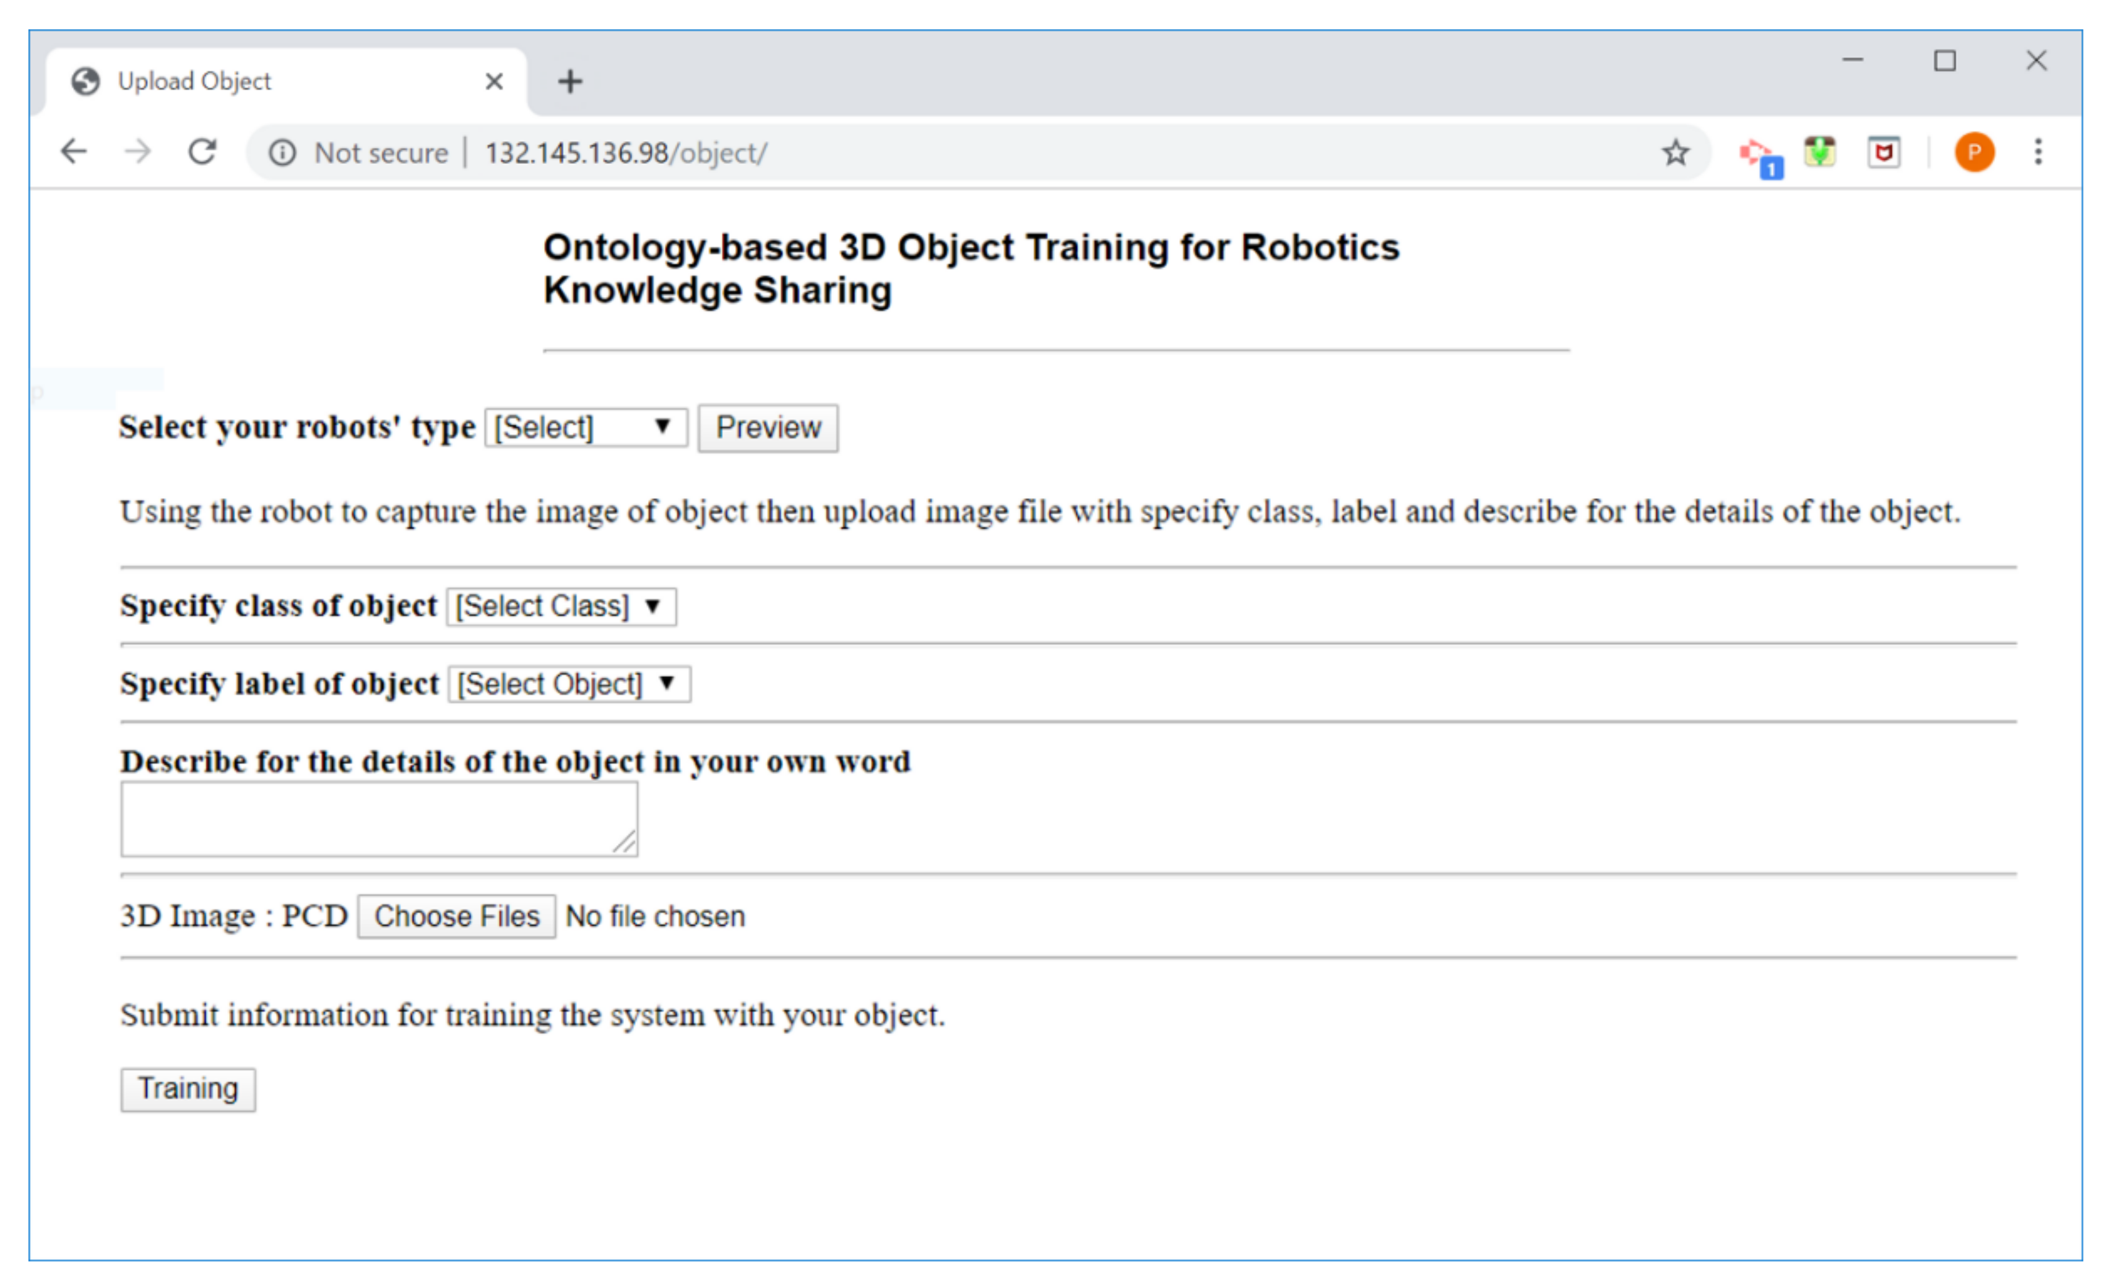Image resolution: width=2117 pixels, height=1282 pixels.
Task: Submit with the Training button
Action: (x=188, y=1089)
